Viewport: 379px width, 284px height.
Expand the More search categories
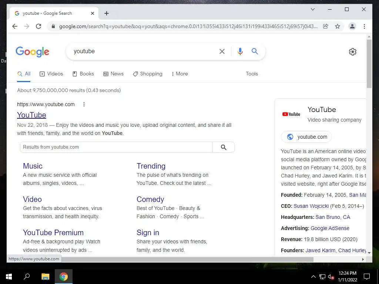point(180,74)
